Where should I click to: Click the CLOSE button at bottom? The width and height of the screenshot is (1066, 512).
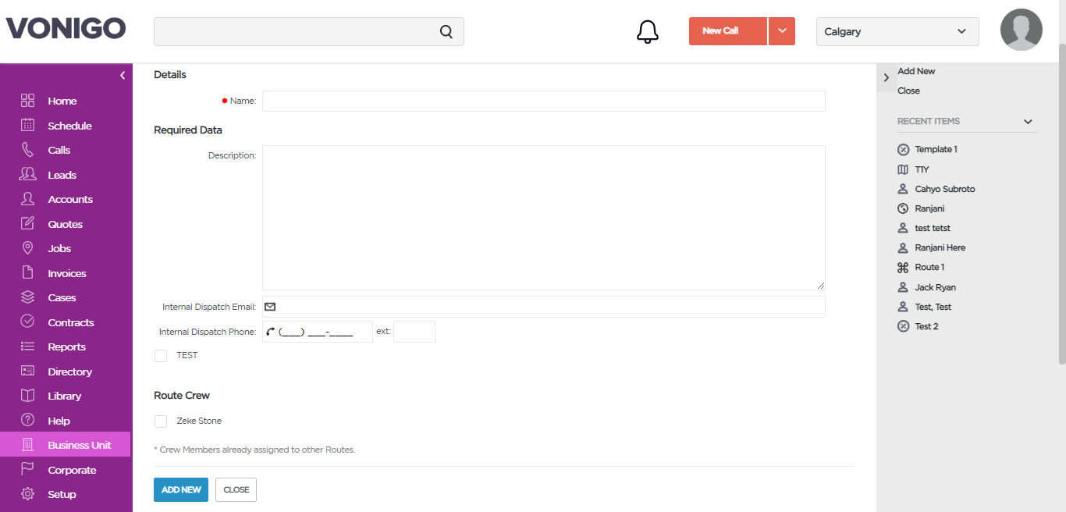[x=236, y=489]
